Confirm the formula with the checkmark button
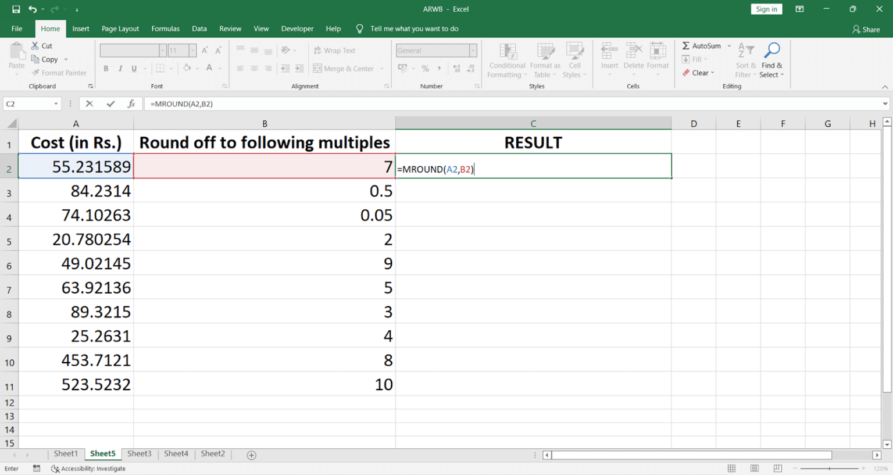The width and height of the screenshot is (893, 475). coord(110,103)
